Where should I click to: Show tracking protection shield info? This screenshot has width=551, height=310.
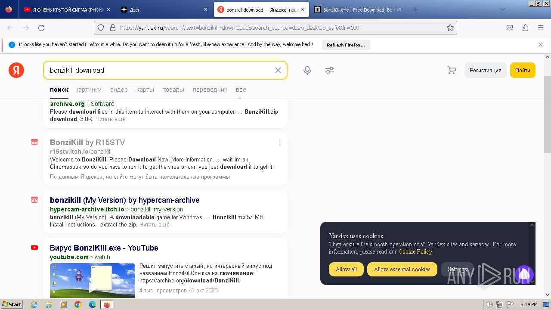click(x=101, y=28)
